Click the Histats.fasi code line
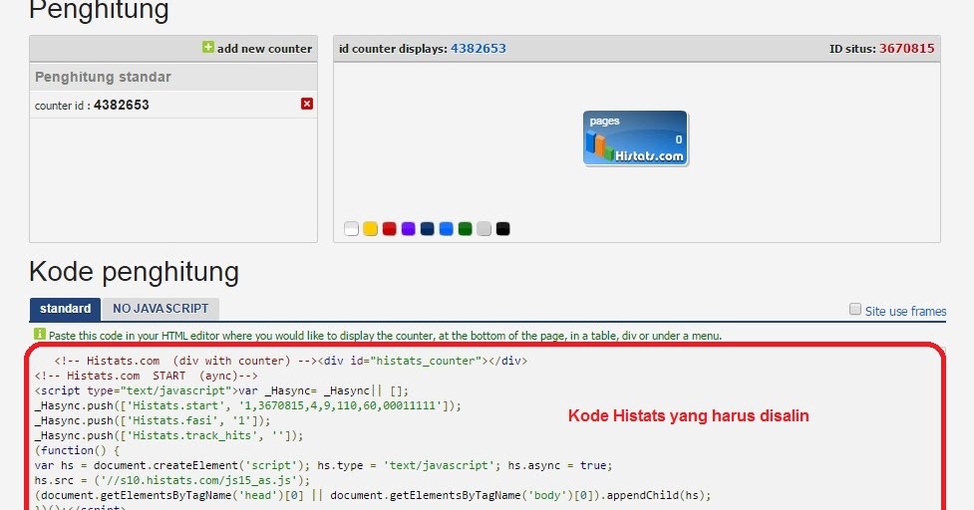This screenshot has width=974, height=510. coord(153,420)
